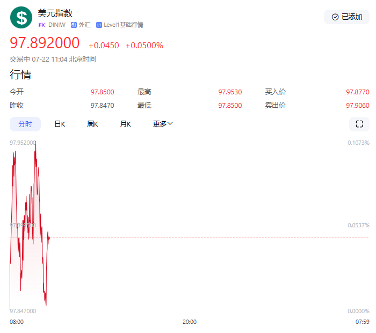The width and height of the screenshot is (376, 333).
Task: Open the 更多 chart period dropdown
Action: pos(163,124)
